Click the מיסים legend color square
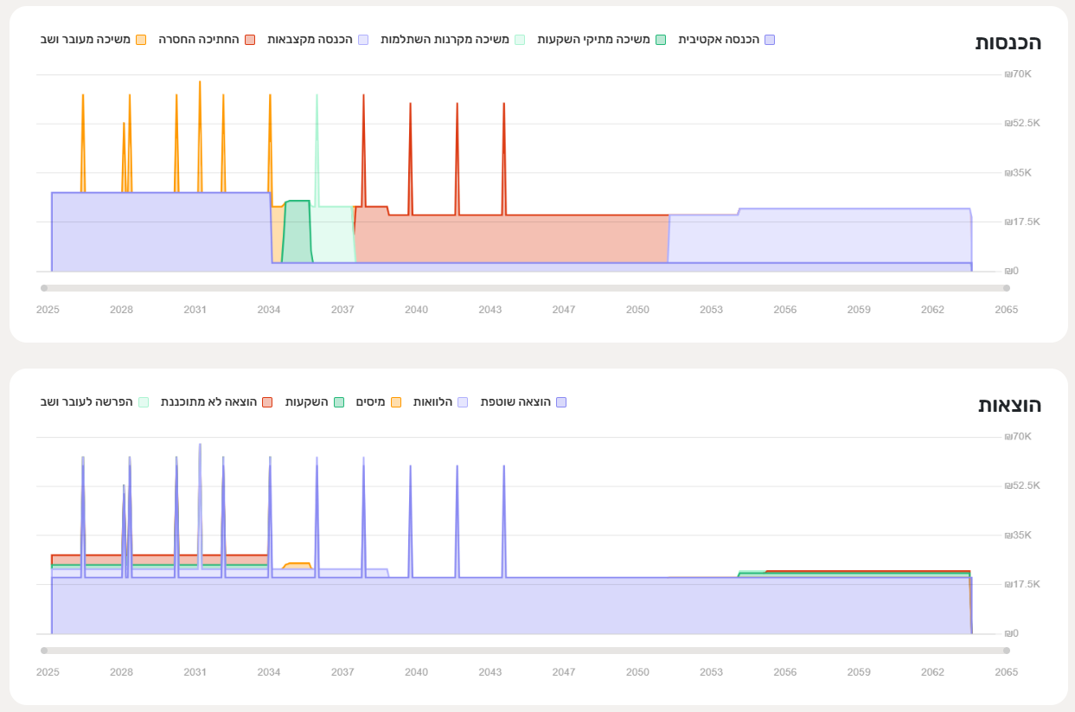Image resolution: width=1075 pixels, height=712 pixels. (396, 402)
